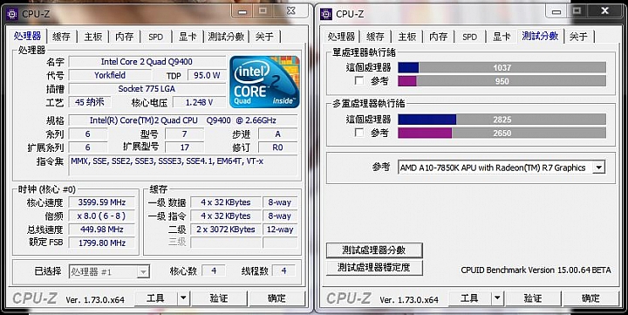Click the single thread 1037 score bar
Screen dimensions: 628x315
point(502,68)
